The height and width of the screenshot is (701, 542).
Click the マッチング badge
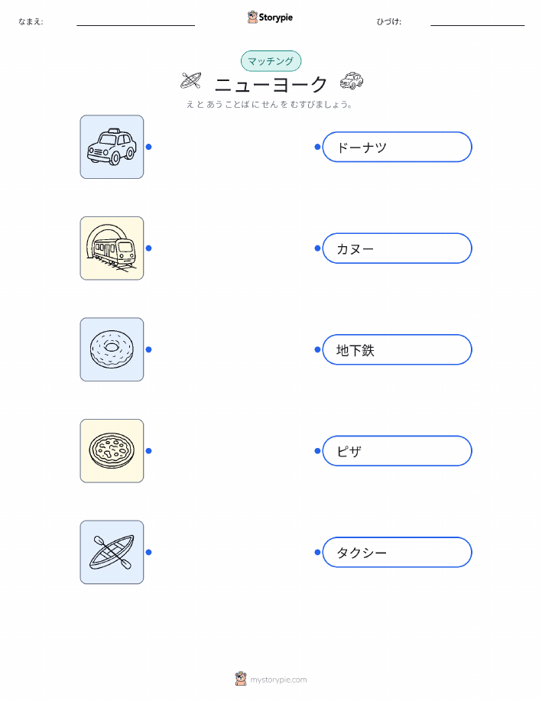tap(271, 61)
